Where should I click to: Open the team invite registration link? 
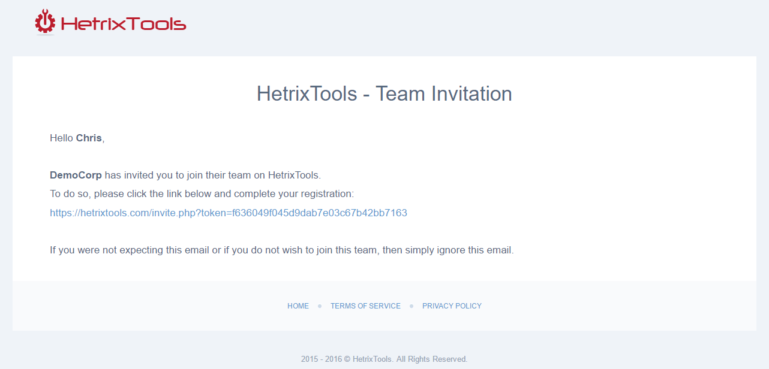pyautogui.click(x=229, y=213)
